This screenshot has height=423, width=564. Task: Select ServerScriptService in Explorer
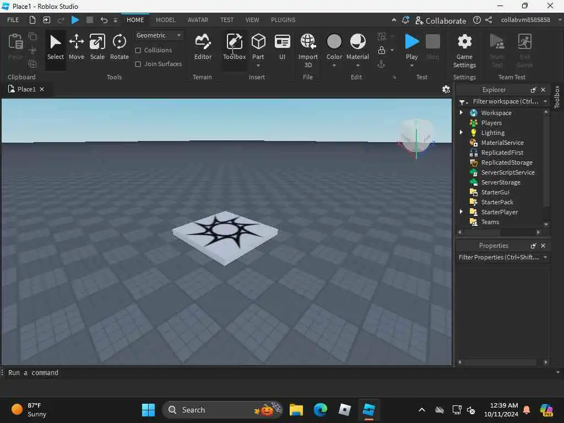(507, 172)
